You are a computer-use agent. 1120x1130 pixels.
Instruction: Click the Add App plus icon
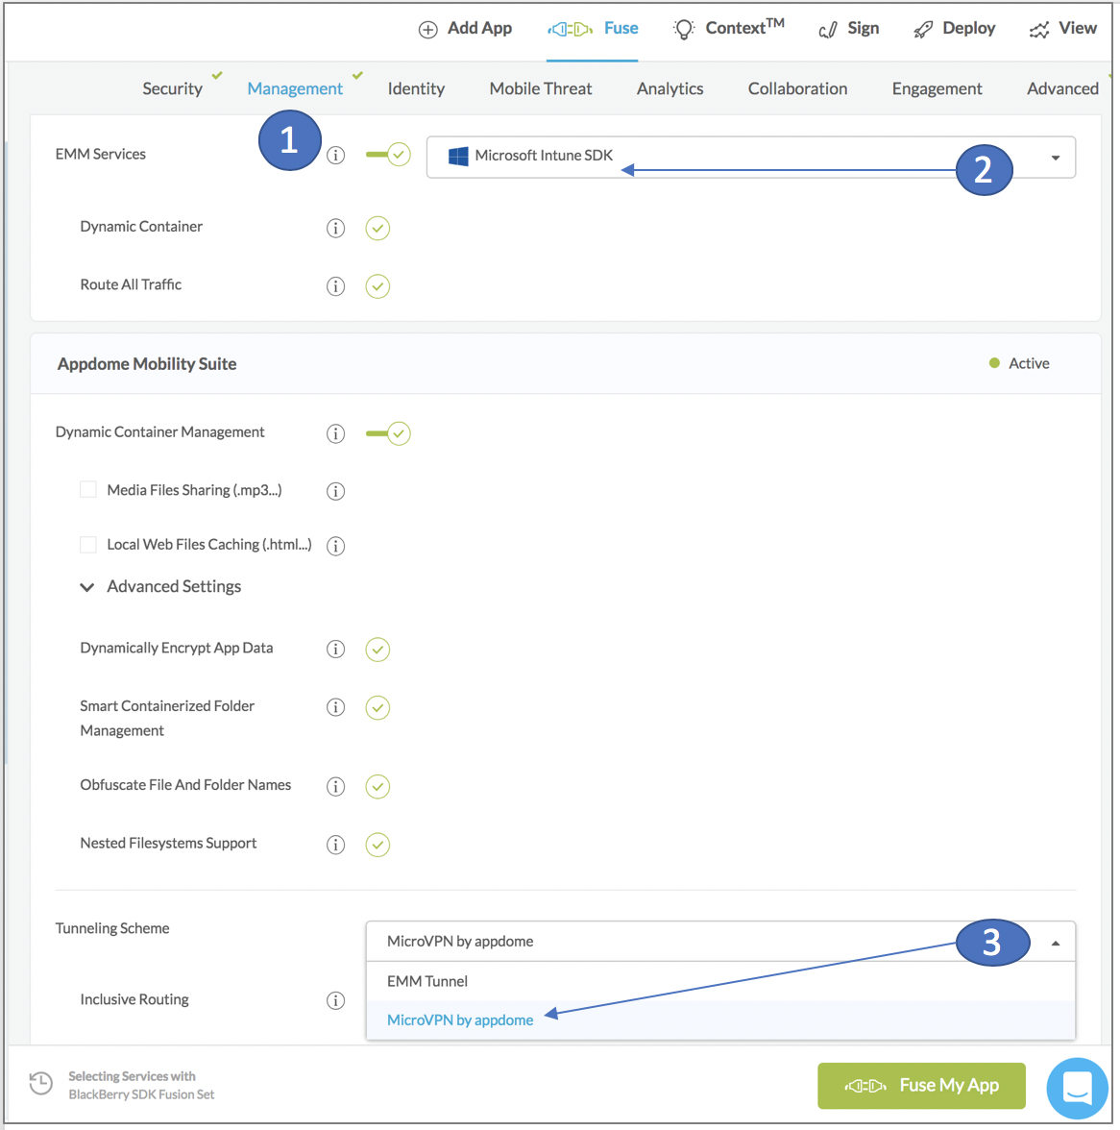coord(427,30)
